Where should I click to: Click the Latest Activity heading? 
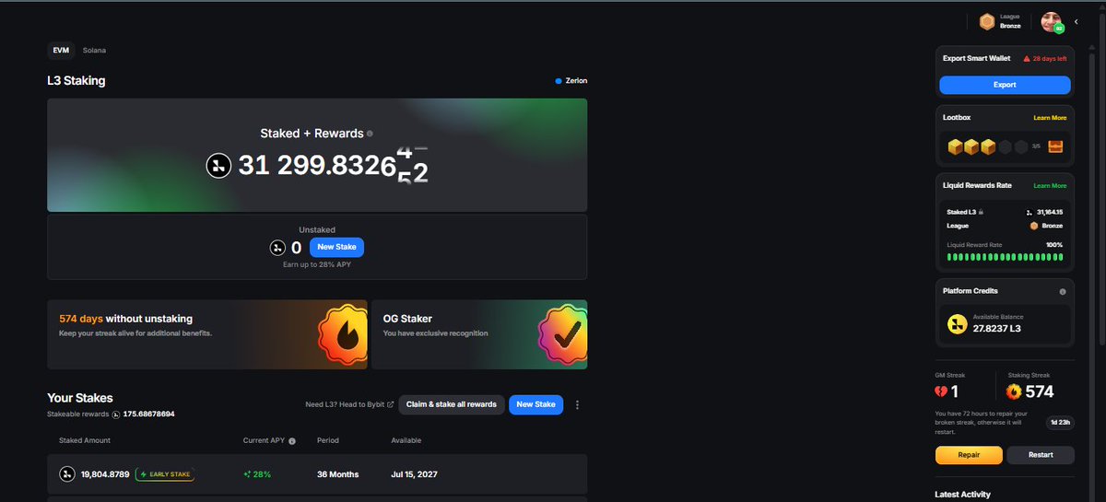pyautogui.click(x=962, y=495)
